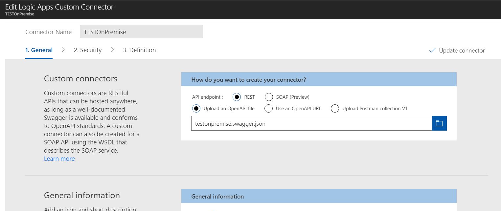501x211 pixels.
Task: Select the REST API endpoint option
Action: (237, 97)
